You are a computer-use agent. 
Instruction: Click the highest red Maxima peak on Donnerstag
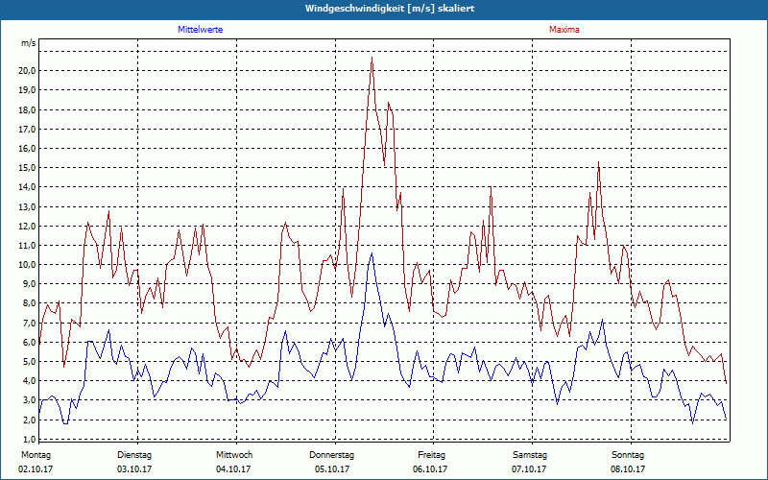pyautogui.click(x=372, y=58)
